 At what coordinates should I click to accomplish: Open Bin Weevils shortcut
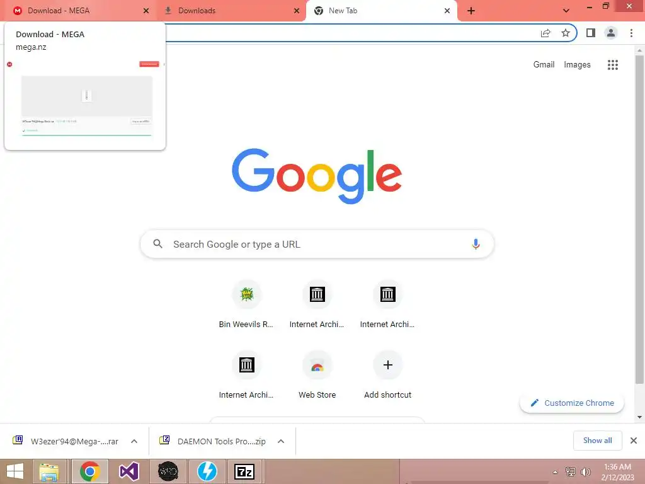pyautogui.click(x=246, y=304)
